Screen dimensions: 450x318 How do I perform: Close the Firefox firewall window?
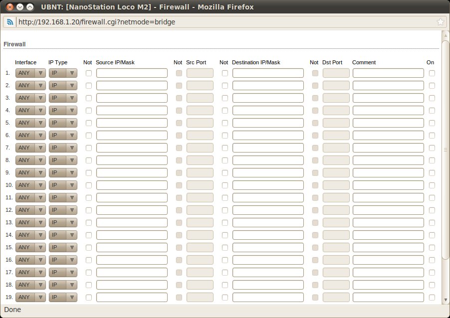click(x=9, y=7)
